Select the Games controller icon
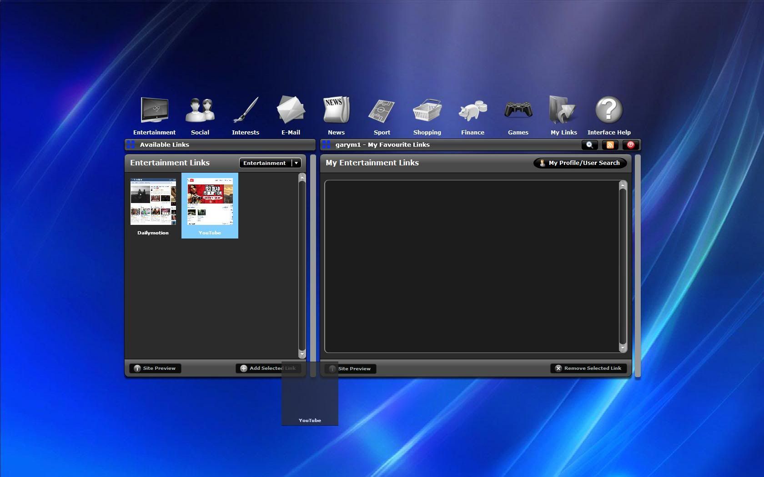Image resolution: width=764 pixels, height=477 pixels. pyautogui.click(x=518, y=109)
